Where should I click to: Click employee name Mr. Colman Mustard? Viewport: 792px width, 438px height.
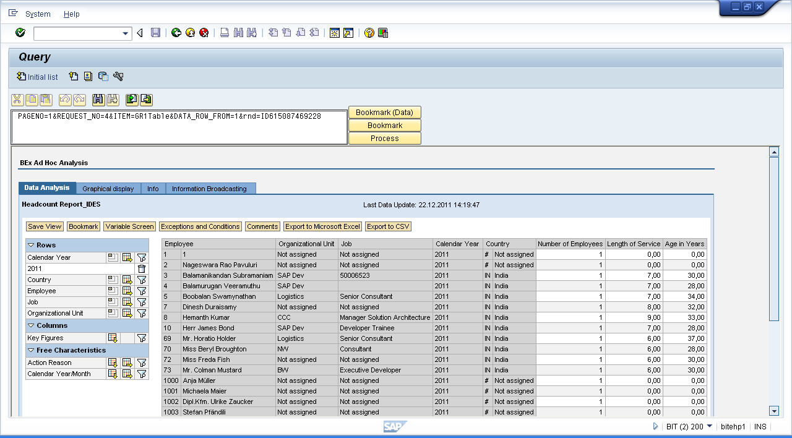coord(213,370)
